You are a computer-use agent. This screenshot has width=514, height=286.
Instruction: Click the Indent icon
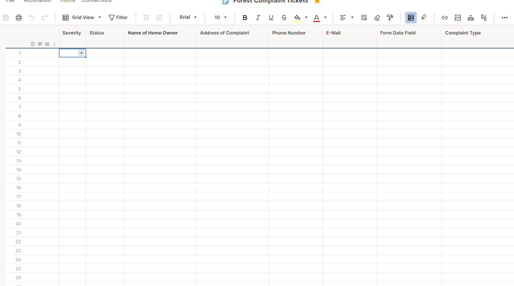[159, 18]
